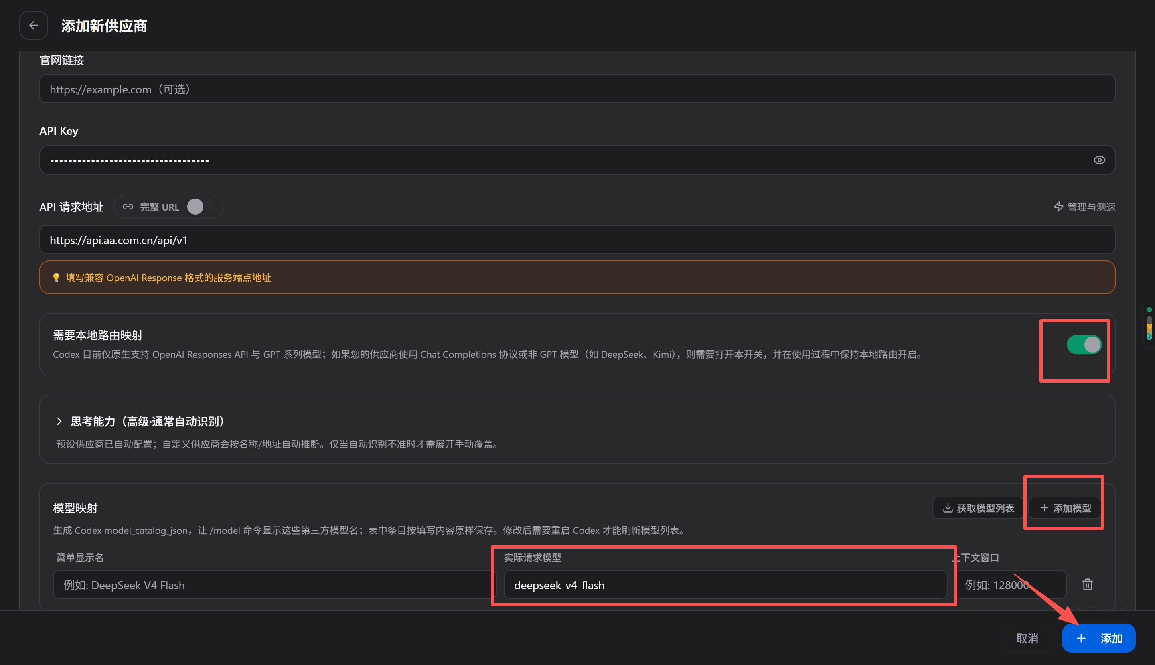Edit the API 请求地址 URL field
1155x665 pixels.
tap(577, 240)
